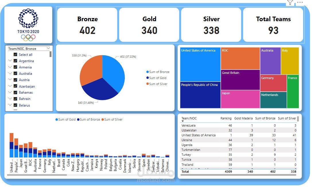The height and width of the screenshot is (187, 312).
Task: Toggle the Select all checkbox
Action: (15, 54)
